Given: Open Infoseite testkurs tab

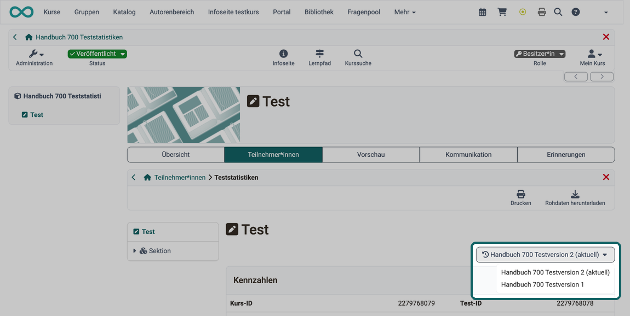Looking at the screenshot, I should 233,12.
